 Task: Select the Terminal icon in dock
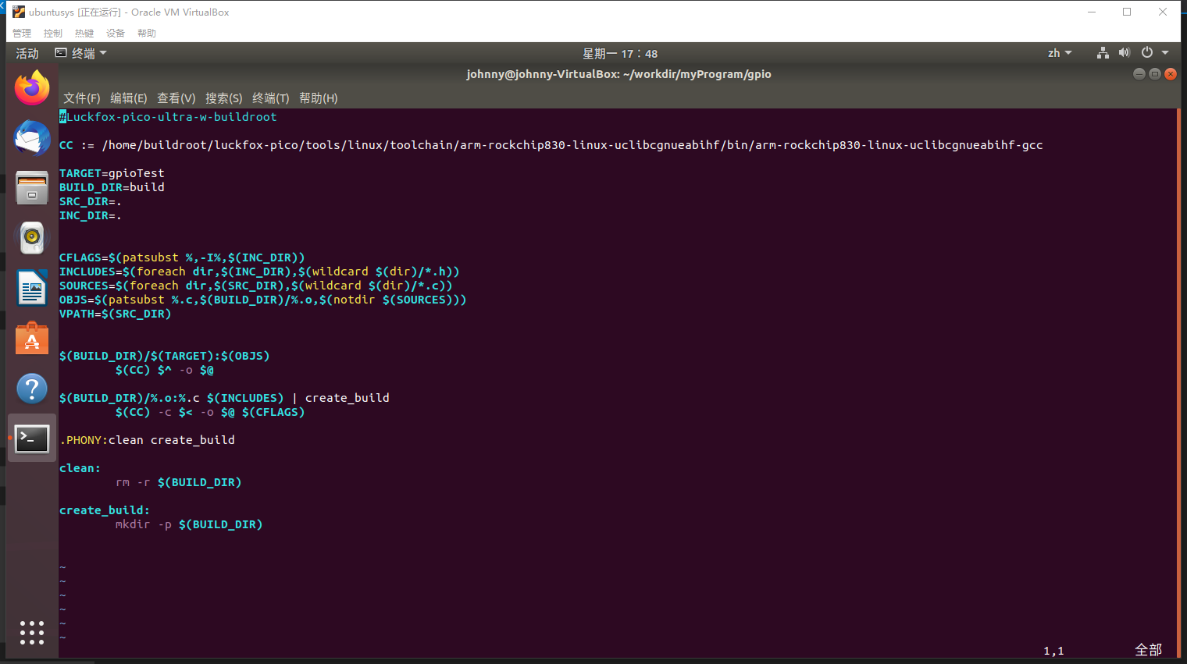(x=32, y=439)
